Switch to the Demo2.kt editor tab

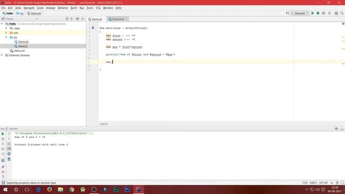coord(118,19)
